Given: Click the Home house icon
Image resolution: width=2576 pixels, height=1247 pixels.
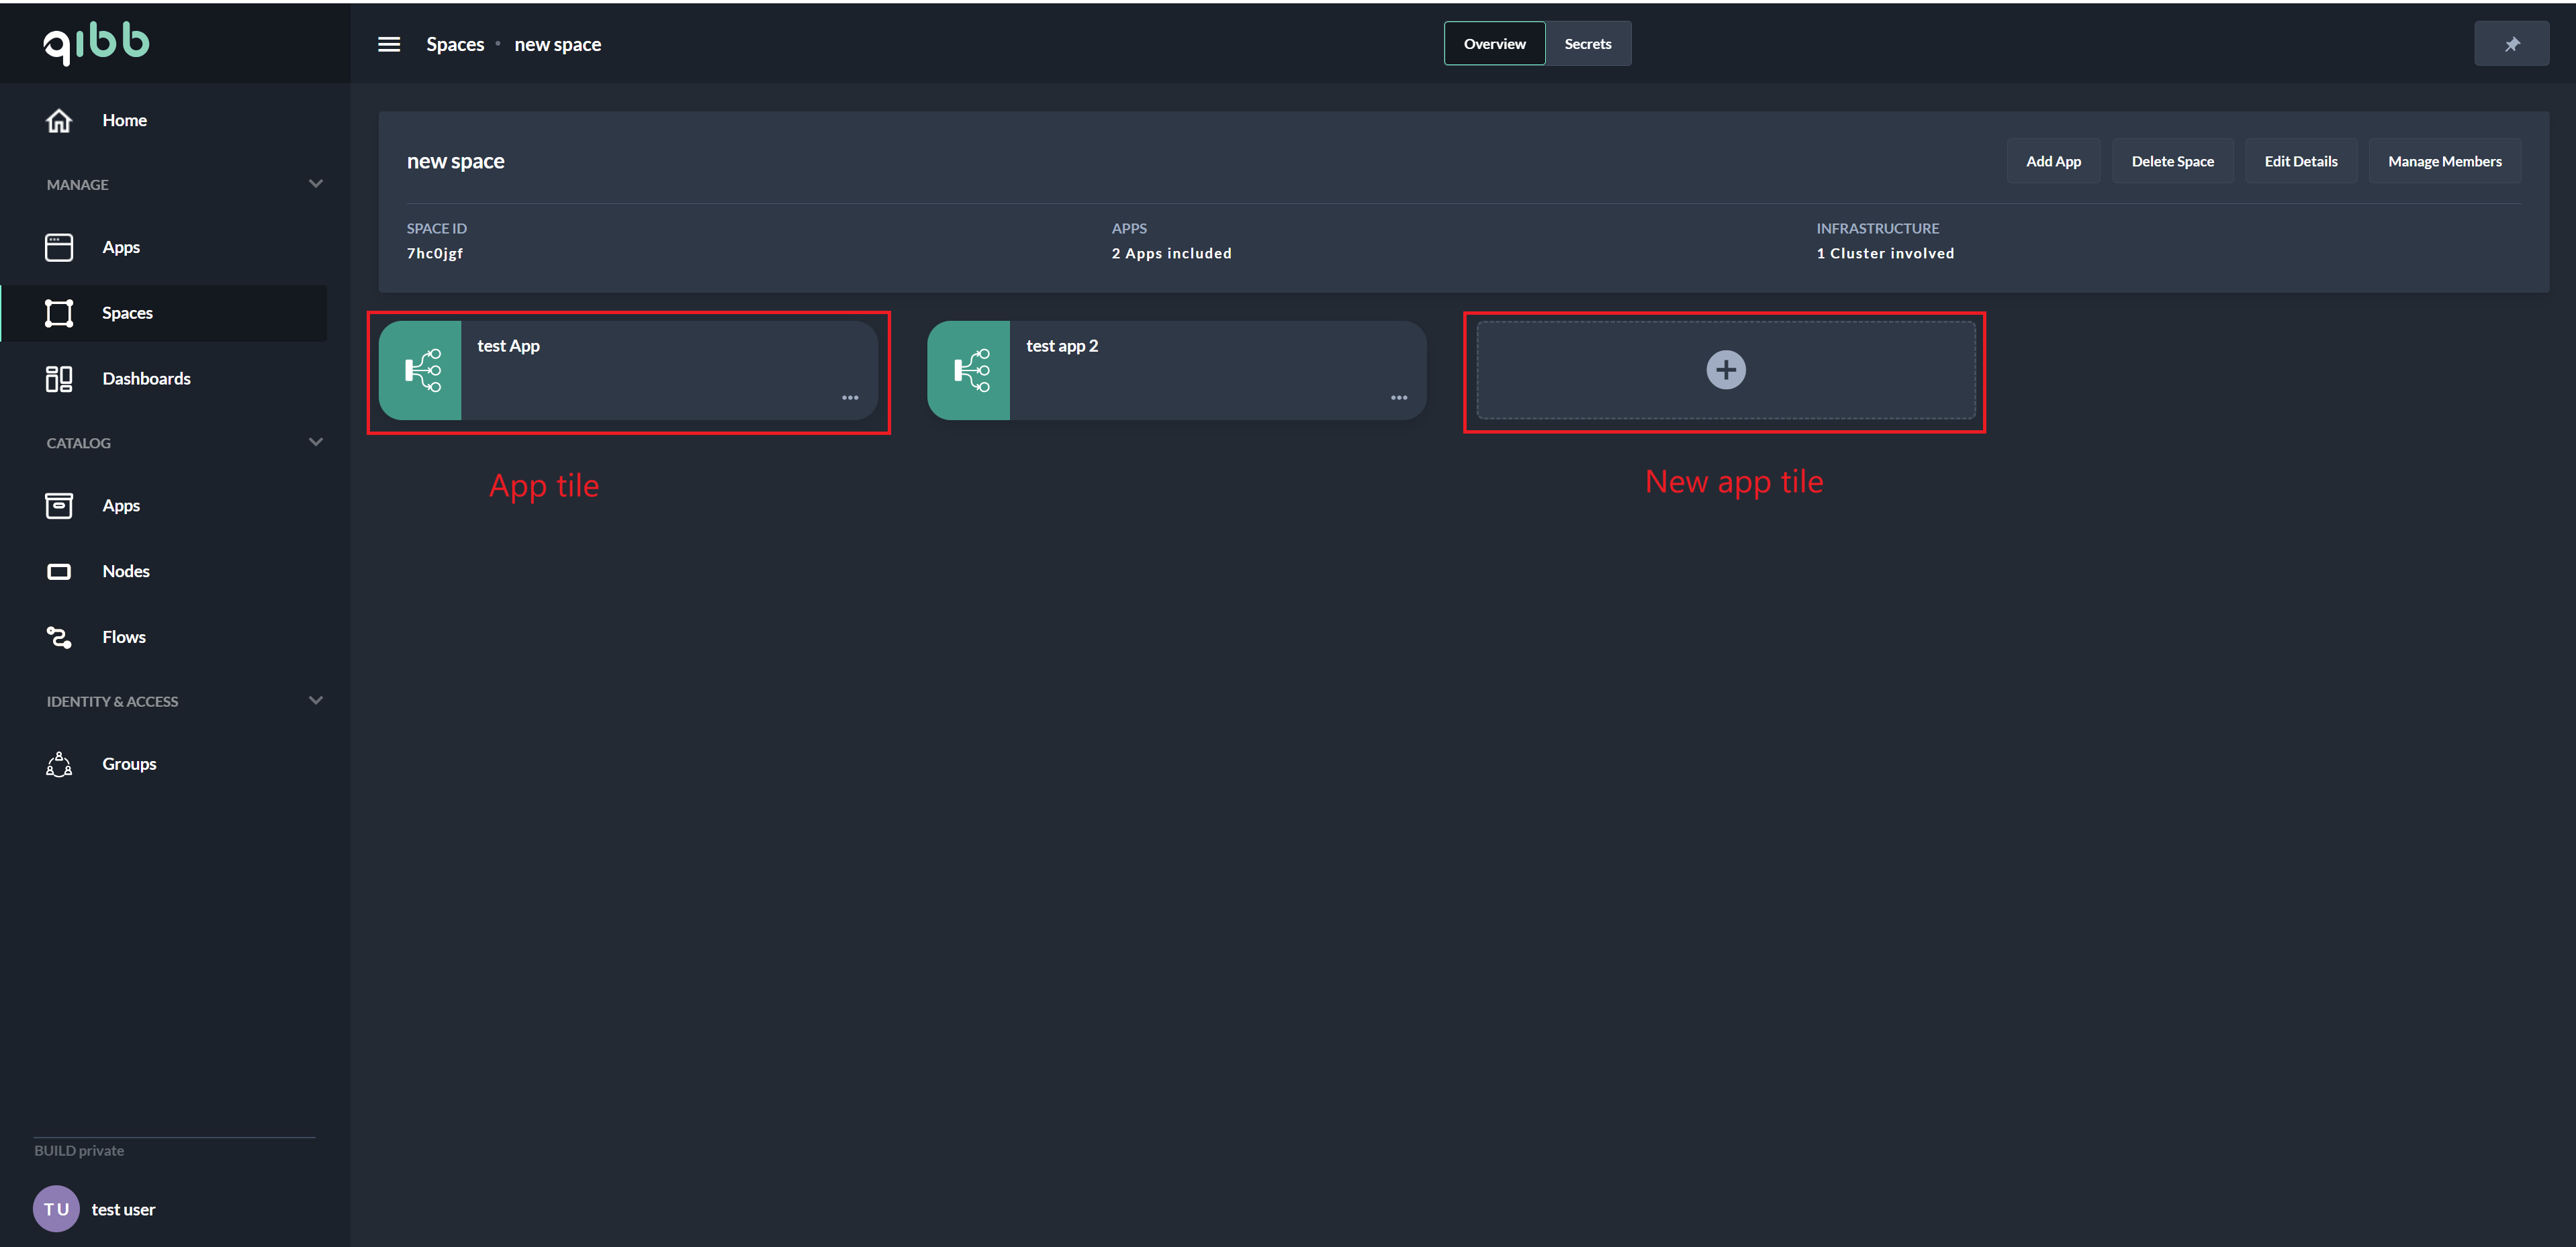Looking at the screenshot, I should (x=59, y=120).
